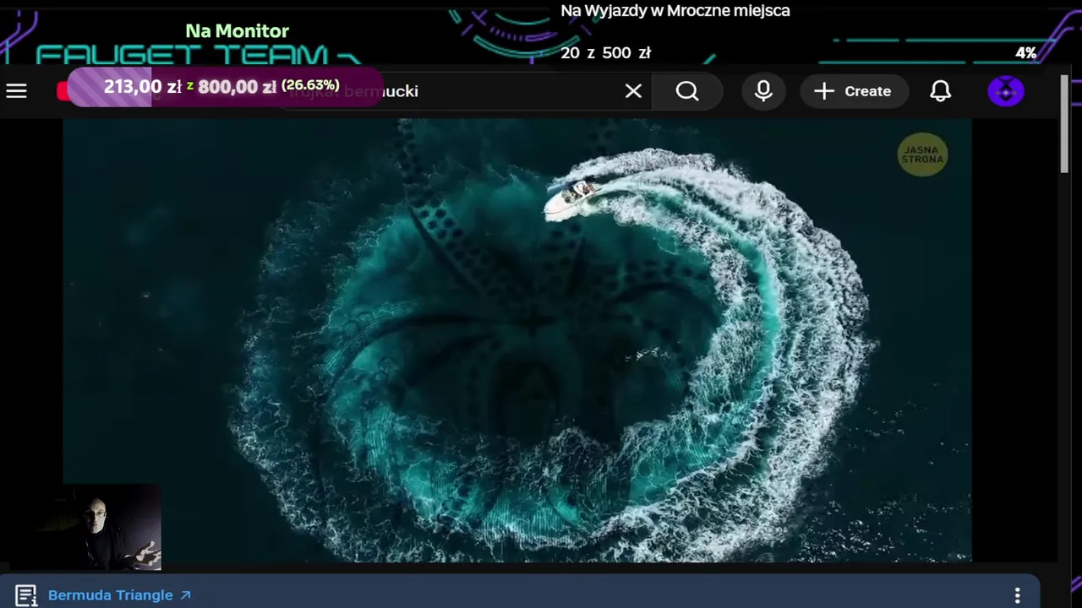Click the list icon beside Bermuda Triangle

pyautogui.click(x=25, y=595)
